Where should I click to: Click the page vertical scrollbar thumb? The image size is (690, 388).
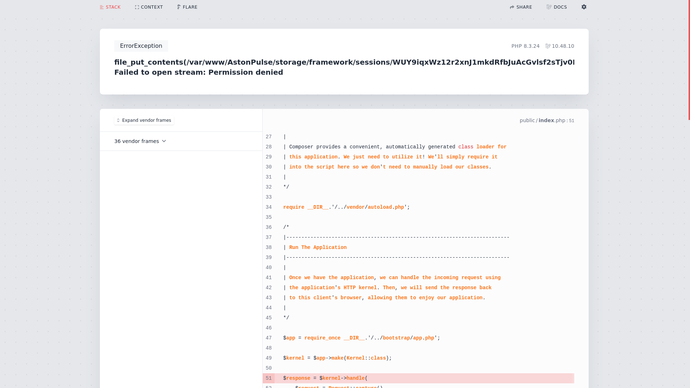click(689, 60)
